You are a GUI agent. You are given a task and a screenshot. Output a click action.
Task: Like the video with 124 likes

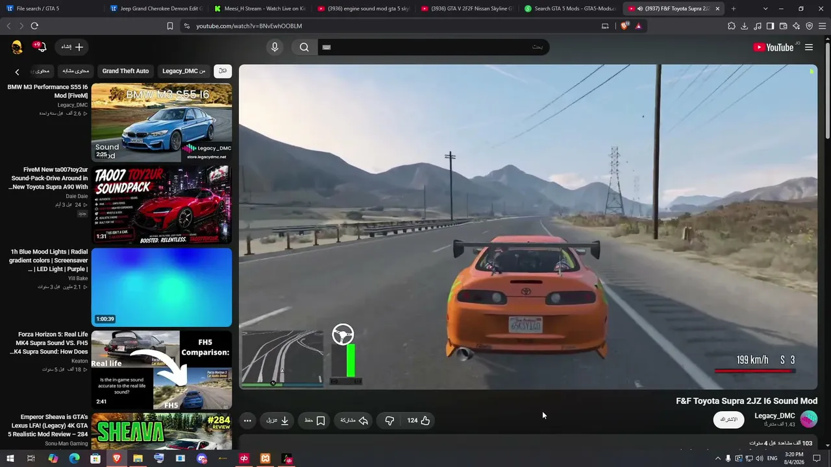click(419, 420)
